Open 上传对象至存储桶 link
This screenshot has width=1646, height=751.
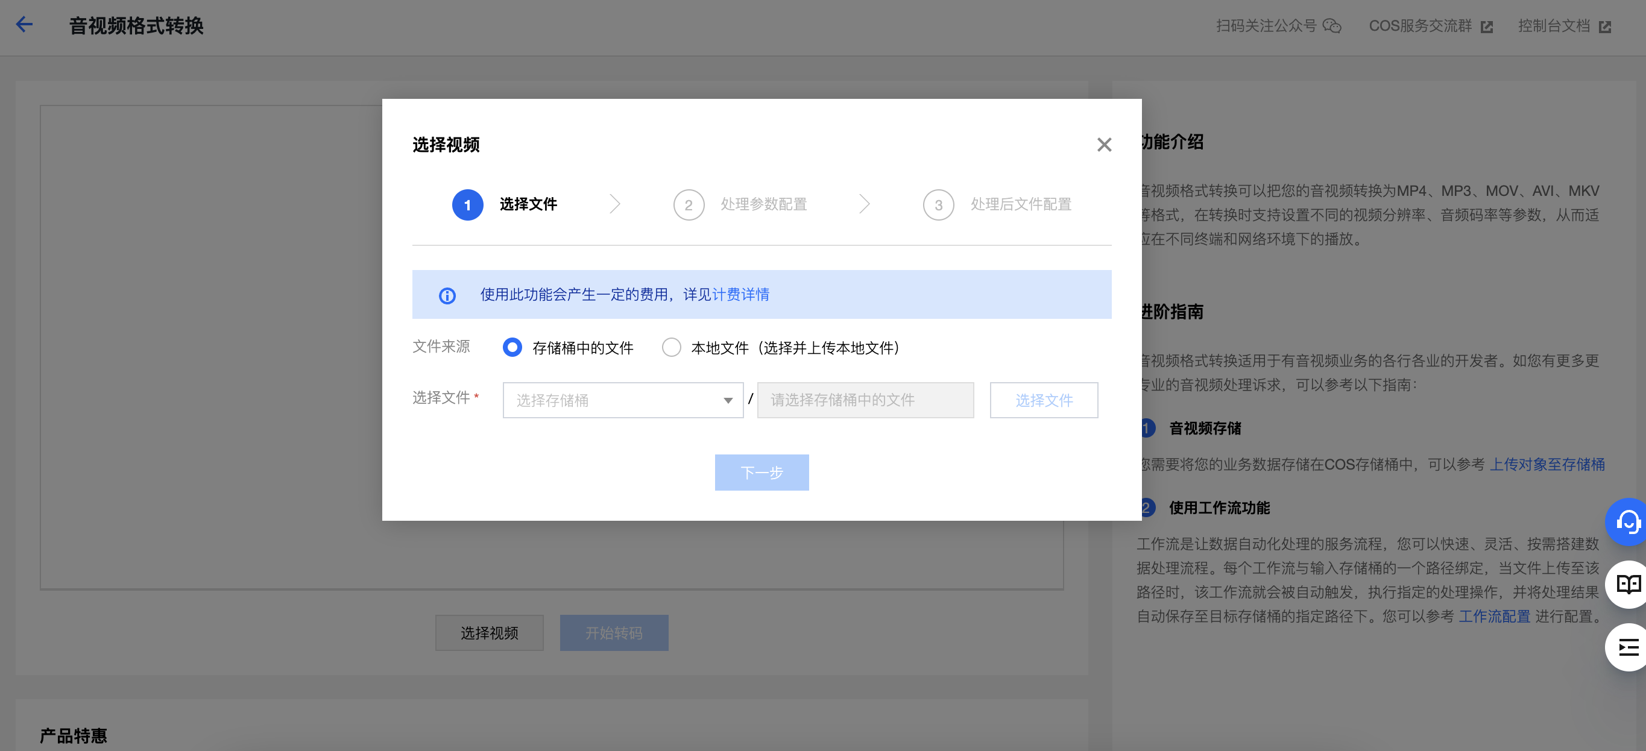pyautogui.click(x=1547, y=464)
